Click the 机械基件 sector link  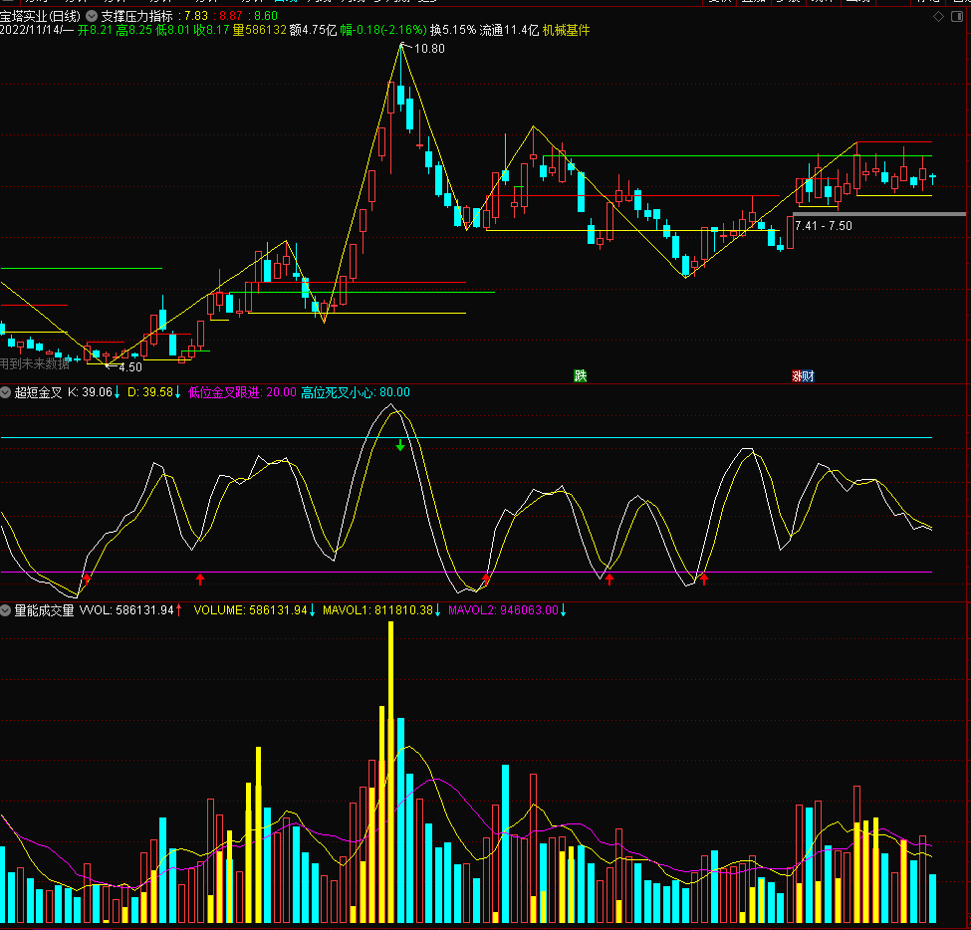point(566,30)
